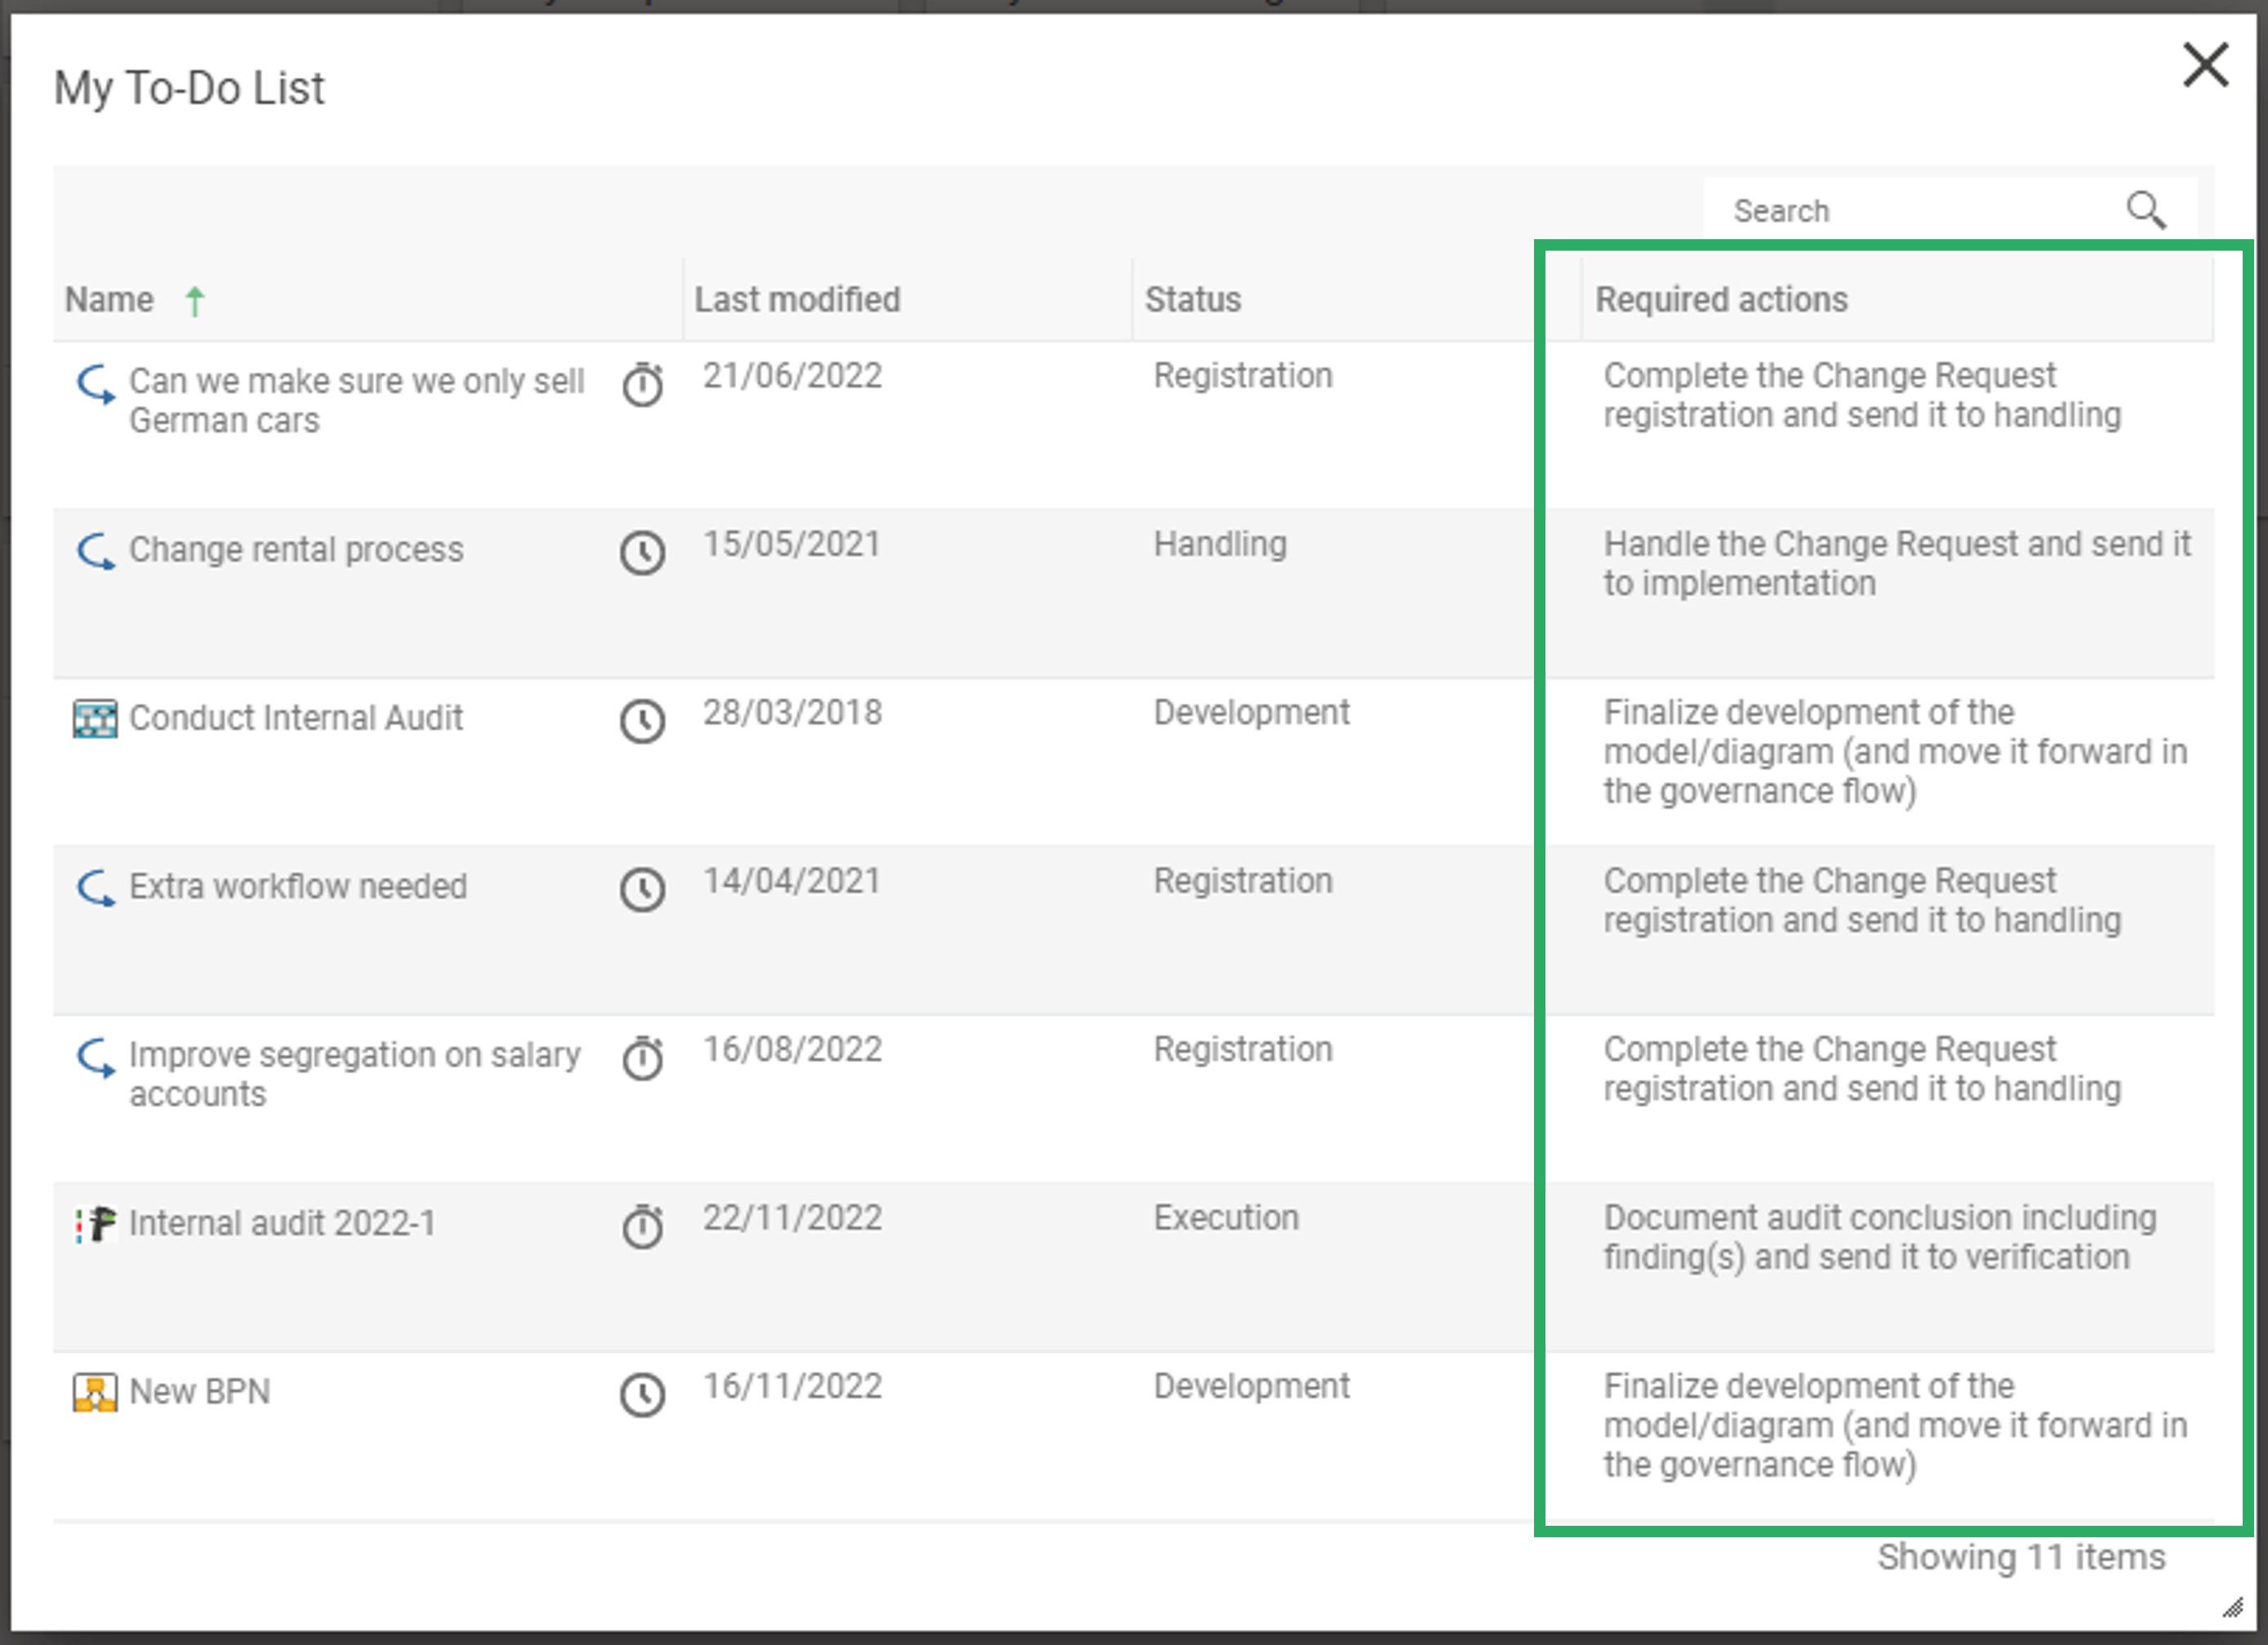2268x1645 pixels.
Task: Click Finalize development text for New BPN
Action: click(x=1895, y=1425)
